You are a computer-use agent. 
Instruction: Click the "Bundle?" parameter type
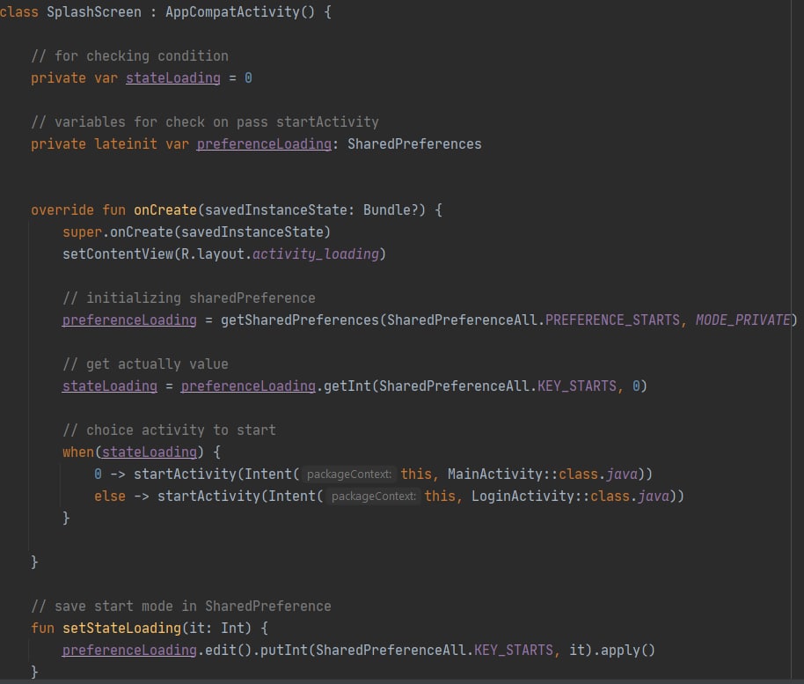(391, 210)
